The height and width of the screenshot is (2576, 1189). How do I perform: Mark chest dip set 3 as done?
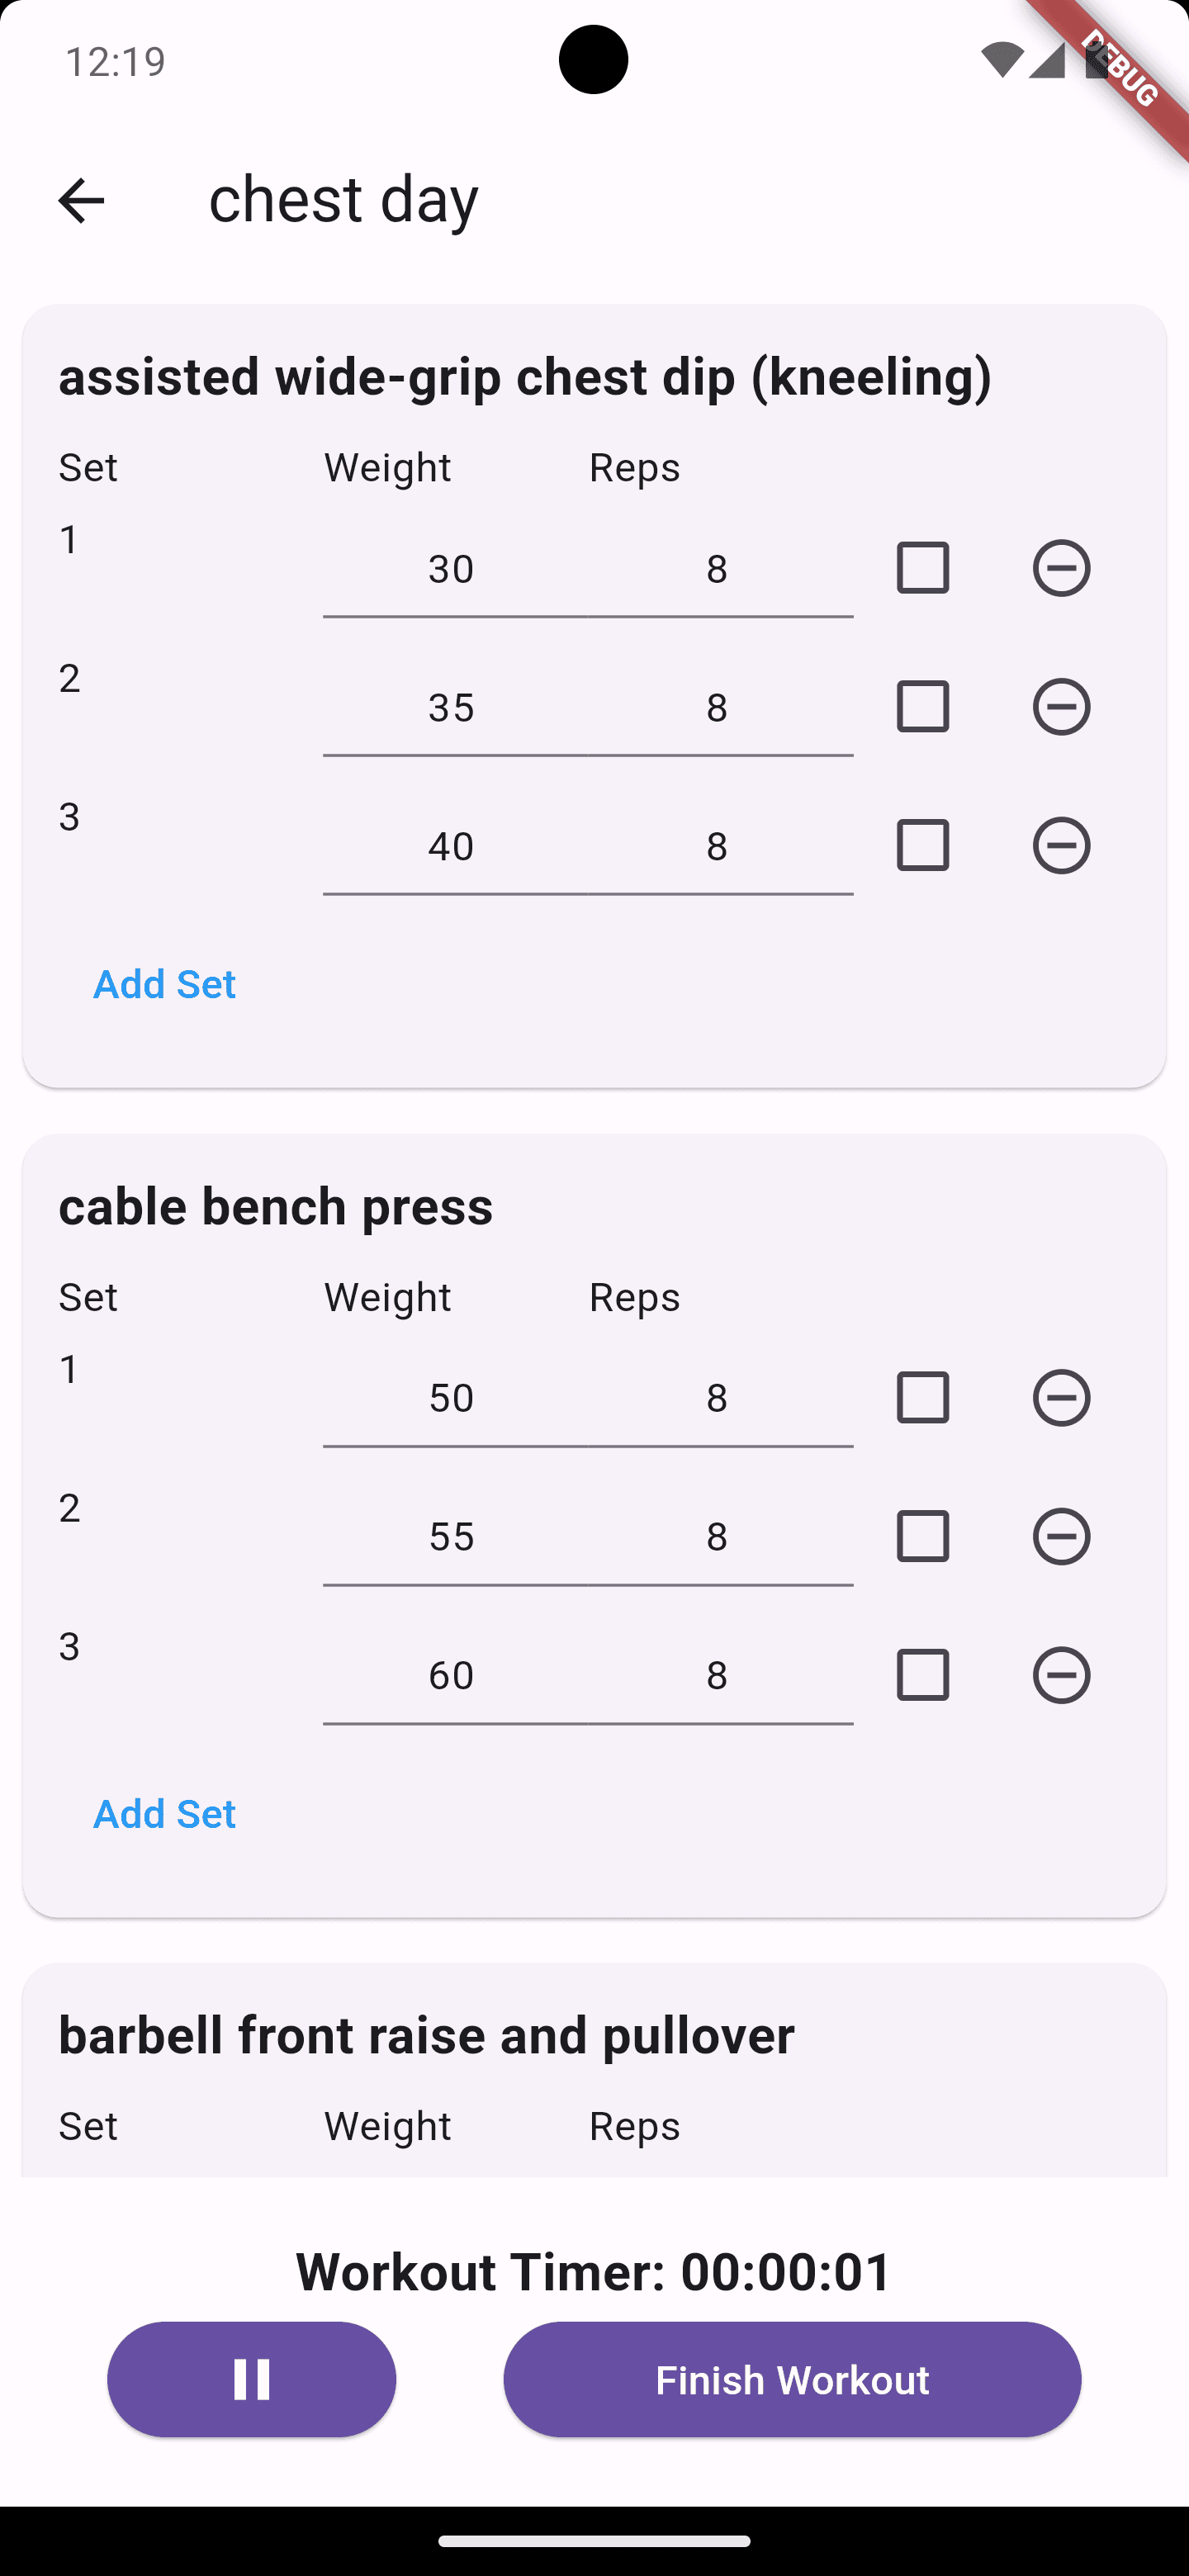pos(922,845)
